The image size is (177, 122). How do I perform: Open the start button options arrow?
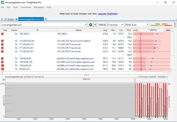tap(95, 25)
